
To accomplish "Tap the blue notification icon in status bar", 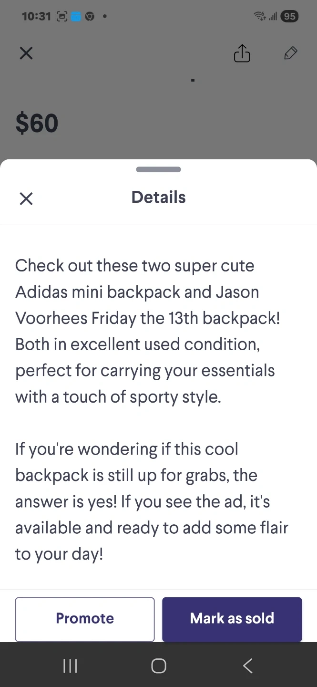I will (76, 16).
